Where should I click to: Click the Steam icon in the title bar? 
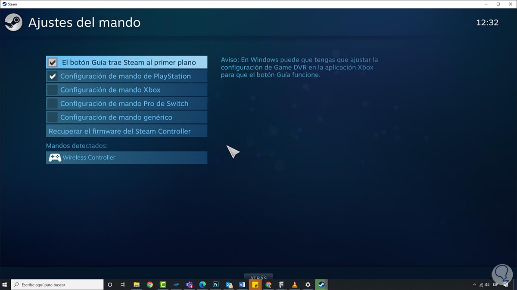click(x=4, y=3)
